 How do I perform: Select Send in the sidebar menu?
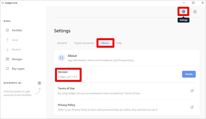click(15, 40)
